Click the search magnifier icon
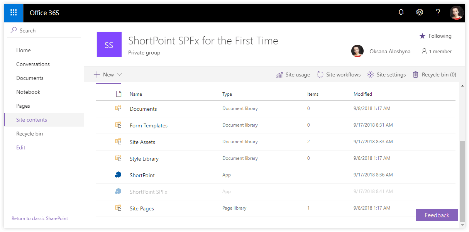This screenshot has width=469, height=232. click(13, 30)
